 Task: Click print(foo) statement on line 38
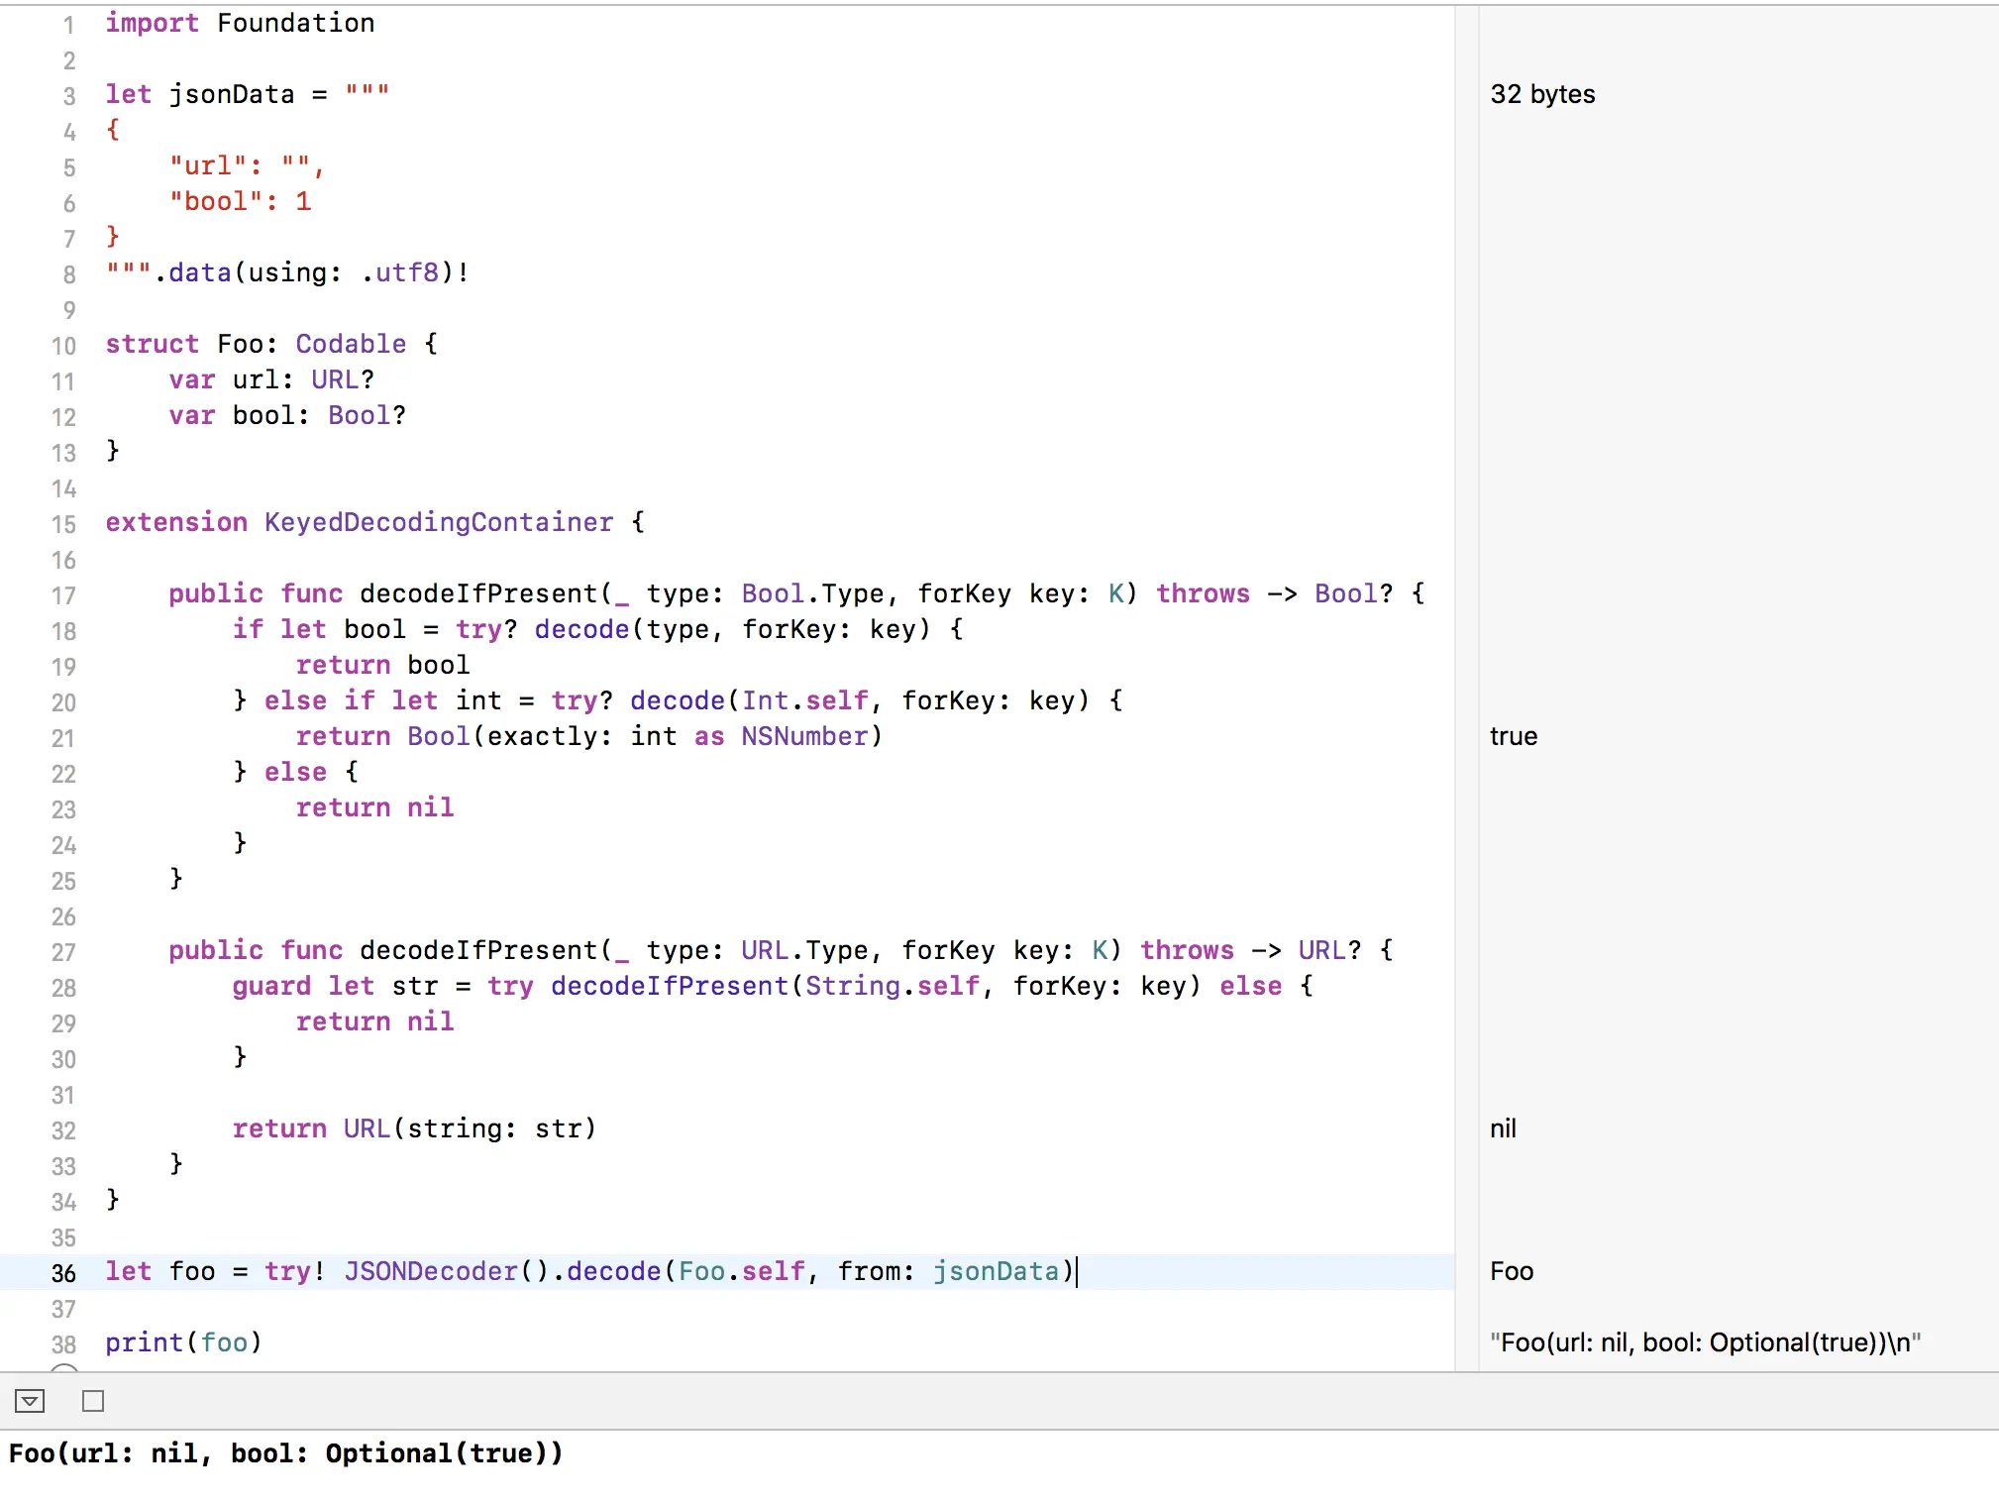pos(183,1342)
